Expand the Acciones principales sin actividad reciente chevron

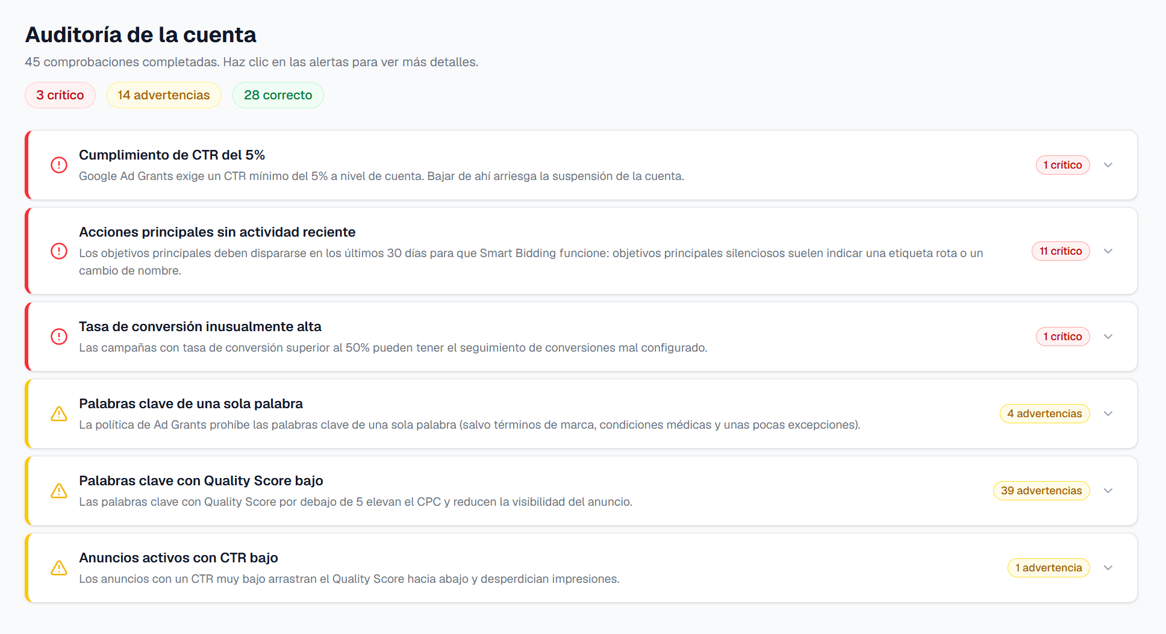pyautogui.click(x=1108, y=251)
